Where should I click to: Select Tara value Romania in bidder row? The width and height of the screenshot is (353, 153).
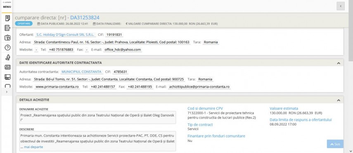pos(211,42)
